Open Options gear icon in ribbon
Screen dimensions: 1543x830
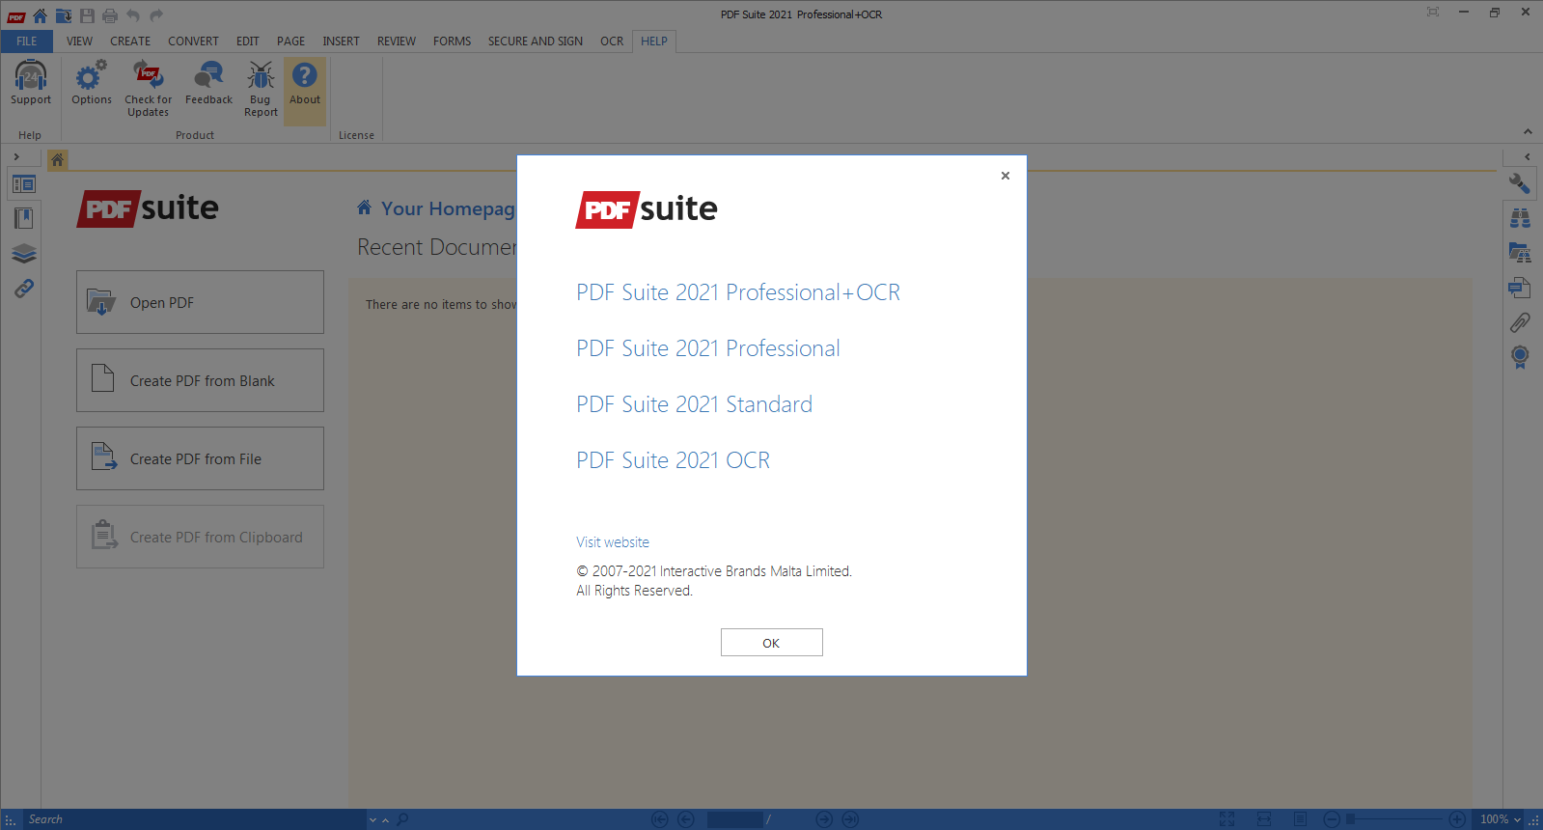point(92,76)
